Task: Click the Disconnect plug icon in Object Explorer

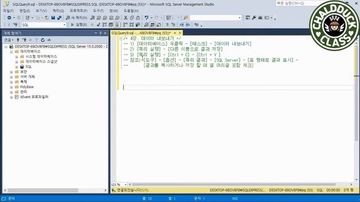Action: [24, 40]
